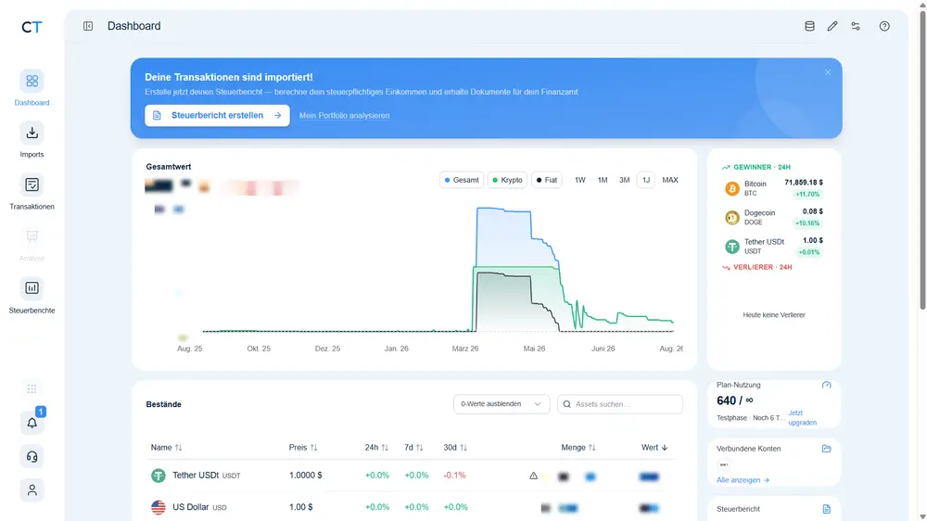Click the US Dollar name text
927x521 pixels.
tap(190, 507)
